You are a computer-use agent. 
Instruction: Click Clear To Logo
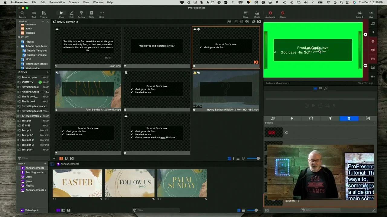[366, 83]
